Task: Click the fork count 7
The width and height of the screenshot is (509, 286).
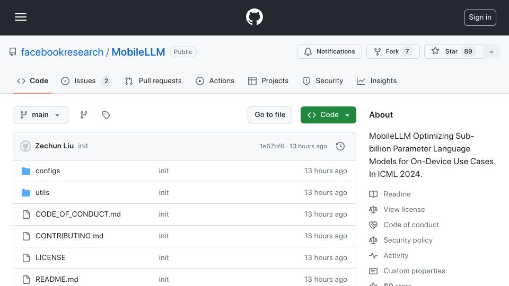Action: [407, 51]
